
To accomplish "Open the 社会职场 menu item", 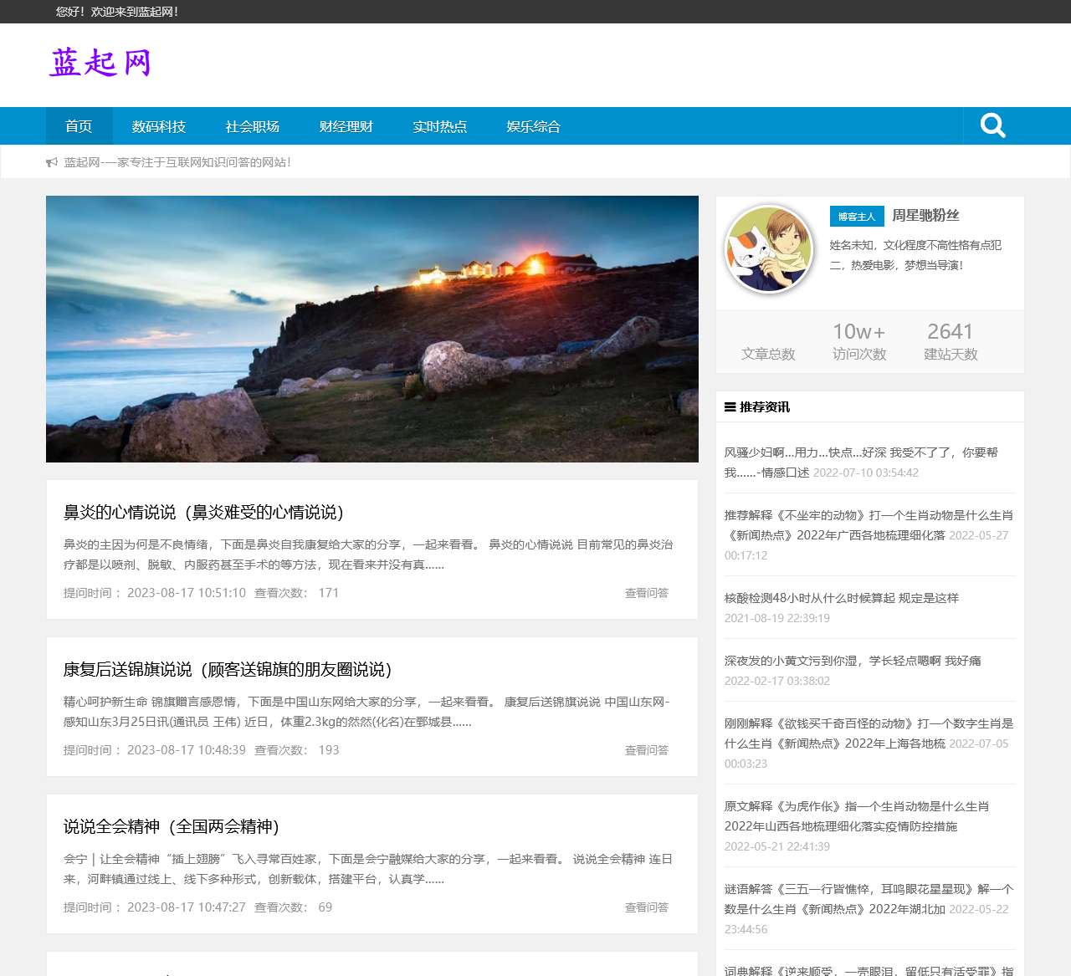I will [x=253, y=126].
